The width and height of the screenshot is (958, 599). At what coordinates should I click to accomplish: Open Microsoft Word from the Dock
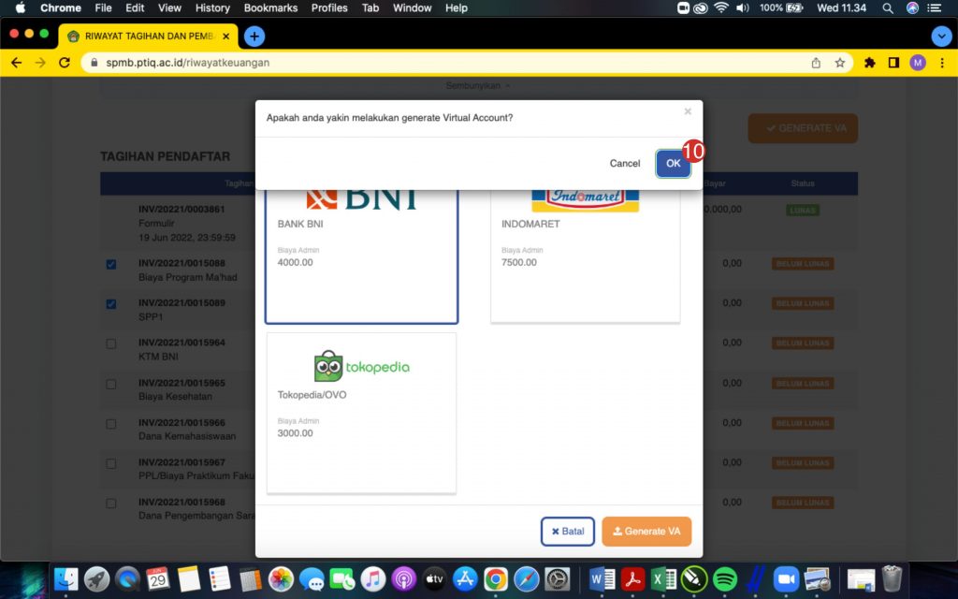pos(602,579)
